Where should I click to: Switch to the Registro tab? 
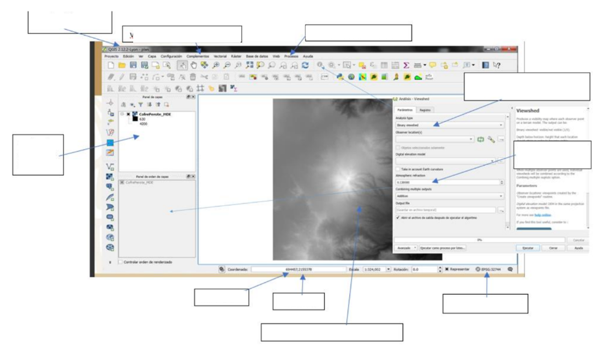click(425, 110)
